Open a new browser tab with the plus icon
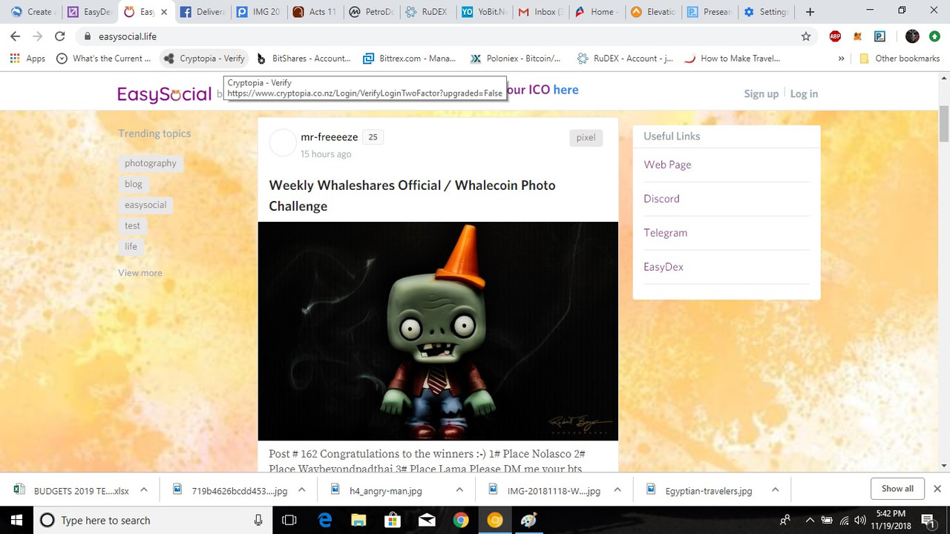950x534 pixels. (810, 12)
